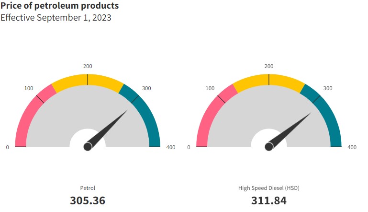Click the 200 tick label on Petrol gauge
The height and width of the screenshot is (212, 368).
pyautogui.click(x=88, y=66)
